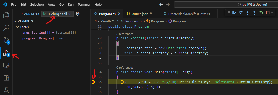Click the command center search box
Screen dimensions: 278x95
coord(226,5)
